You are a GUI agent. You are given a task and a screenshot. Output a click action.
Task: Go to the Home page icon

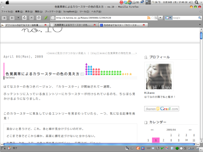click(x=39, y=18)
